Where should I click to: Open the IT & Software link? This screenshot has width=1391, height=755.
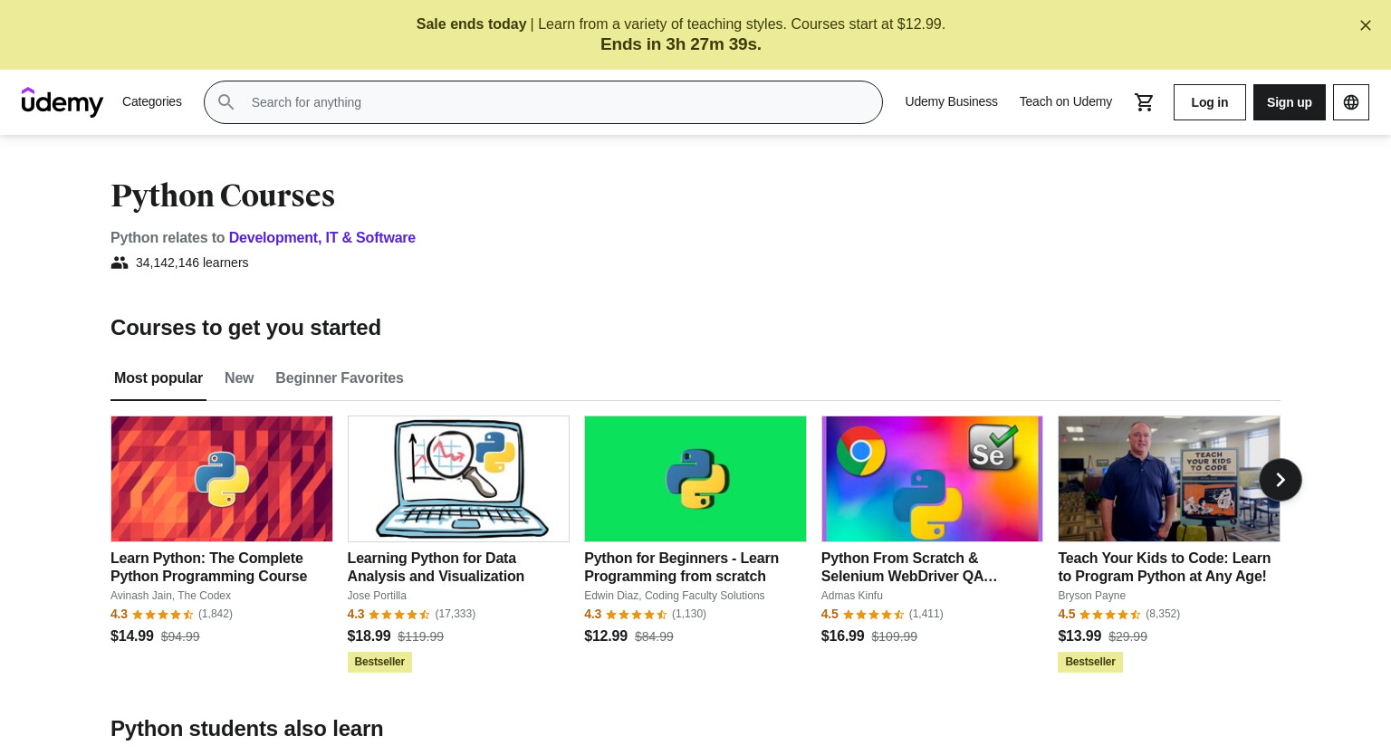pos(370,237)
